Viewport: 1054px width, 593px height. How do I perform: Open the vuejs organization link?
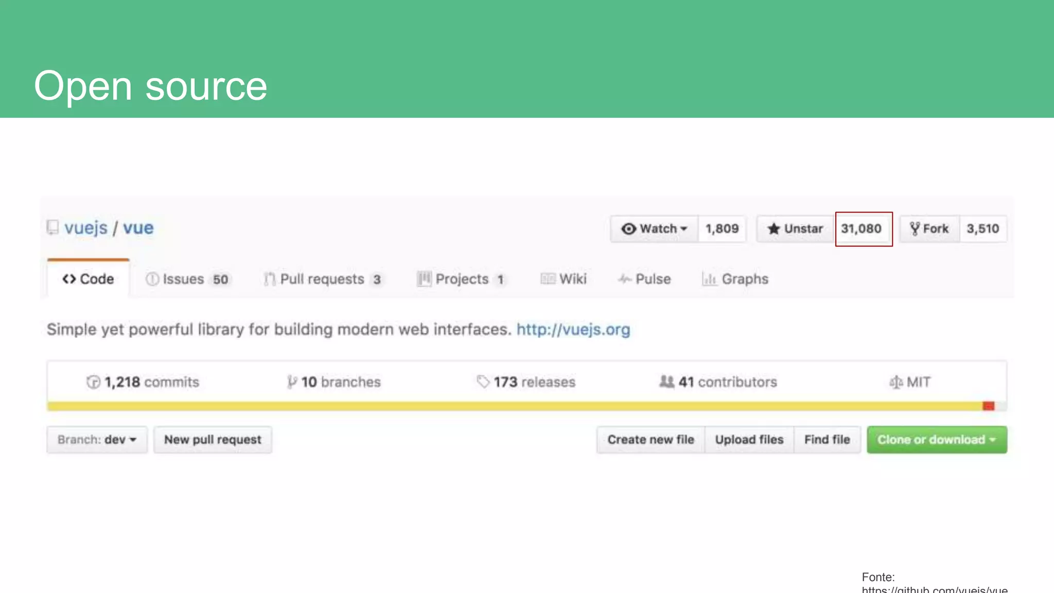[86, 228]
